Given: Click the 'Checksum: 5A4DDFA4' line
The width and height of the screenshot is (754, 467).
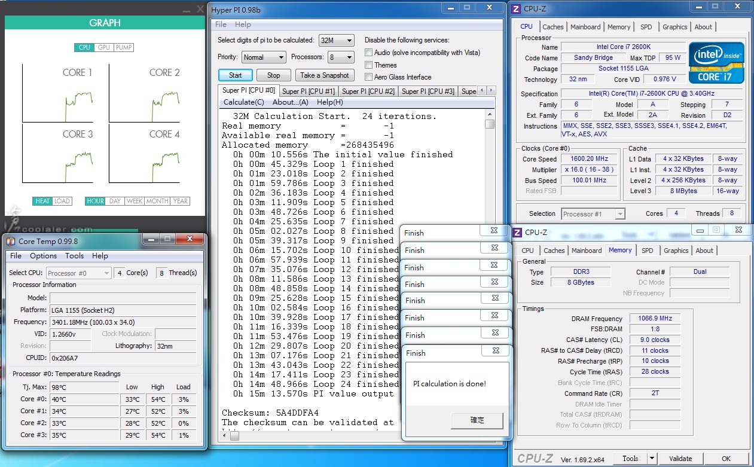Looking at the screenshot, I should [270, 413].
